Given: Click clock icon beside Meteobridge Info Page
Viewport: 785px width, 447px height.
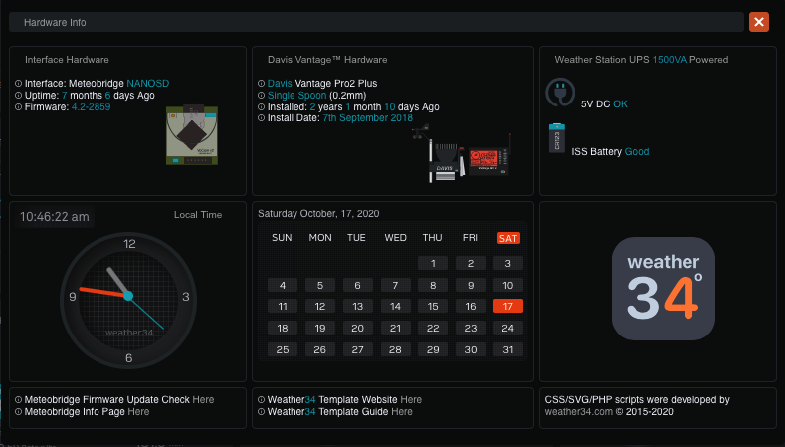Looking at the screenshot, I should pos(19,412).
